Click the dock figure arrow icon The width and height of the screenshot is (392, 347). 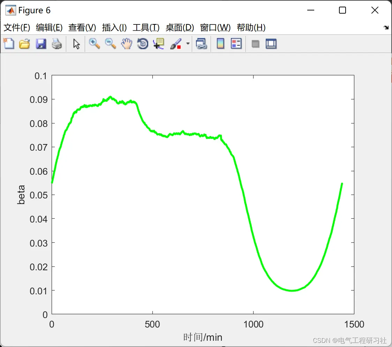(x=386, y=28)
